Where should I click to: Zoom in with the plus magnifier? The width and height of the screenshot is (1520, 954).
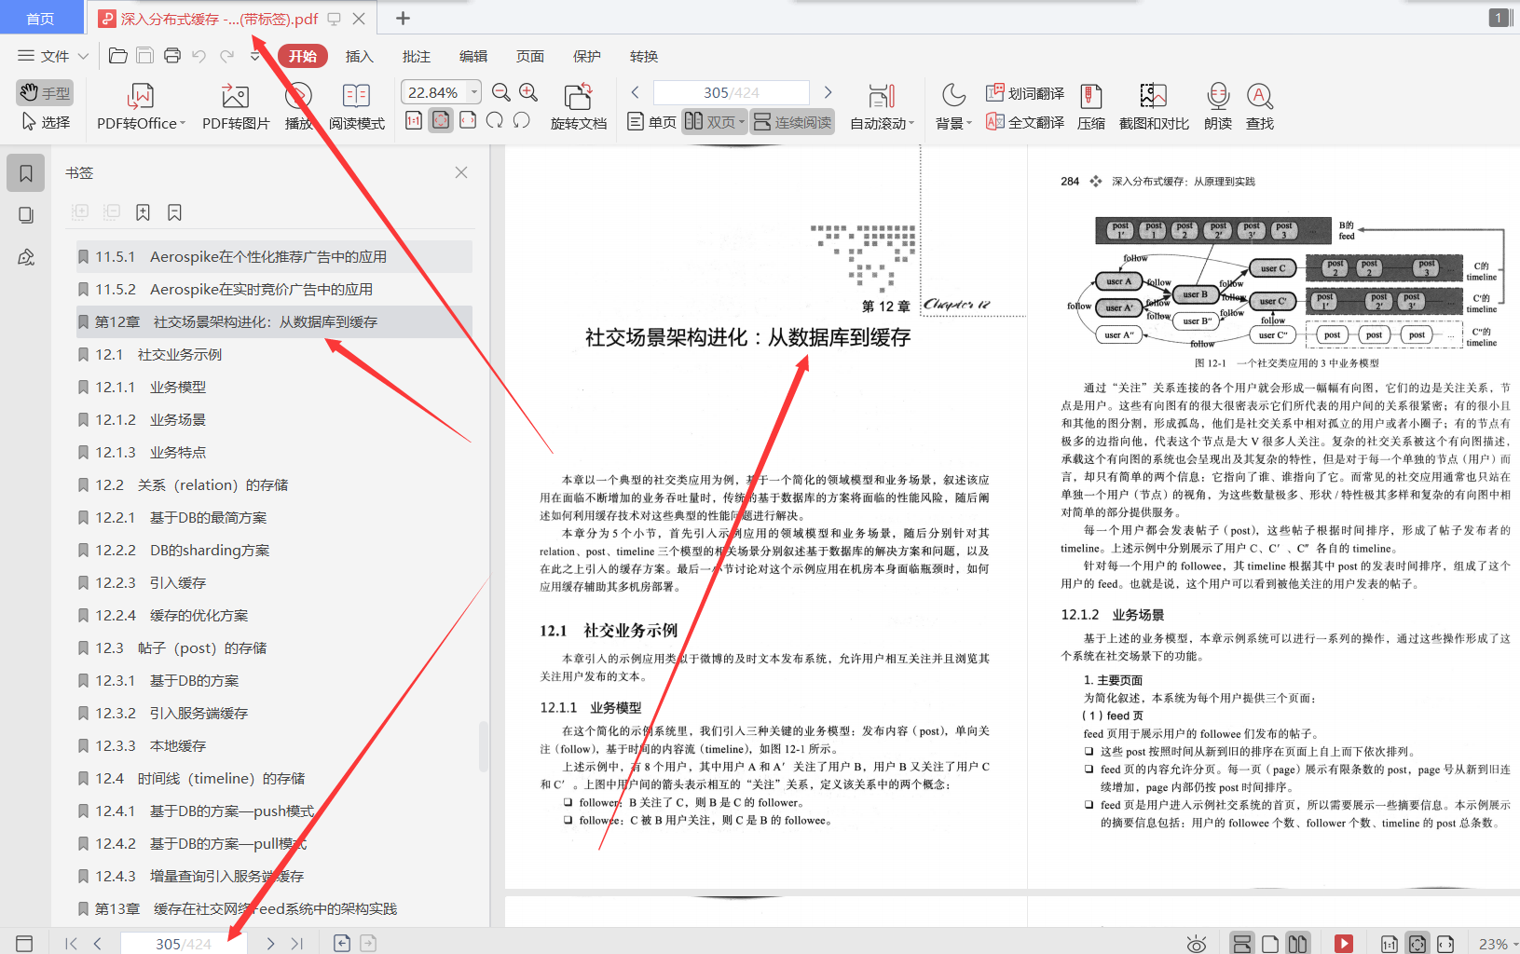coord(528,92)
